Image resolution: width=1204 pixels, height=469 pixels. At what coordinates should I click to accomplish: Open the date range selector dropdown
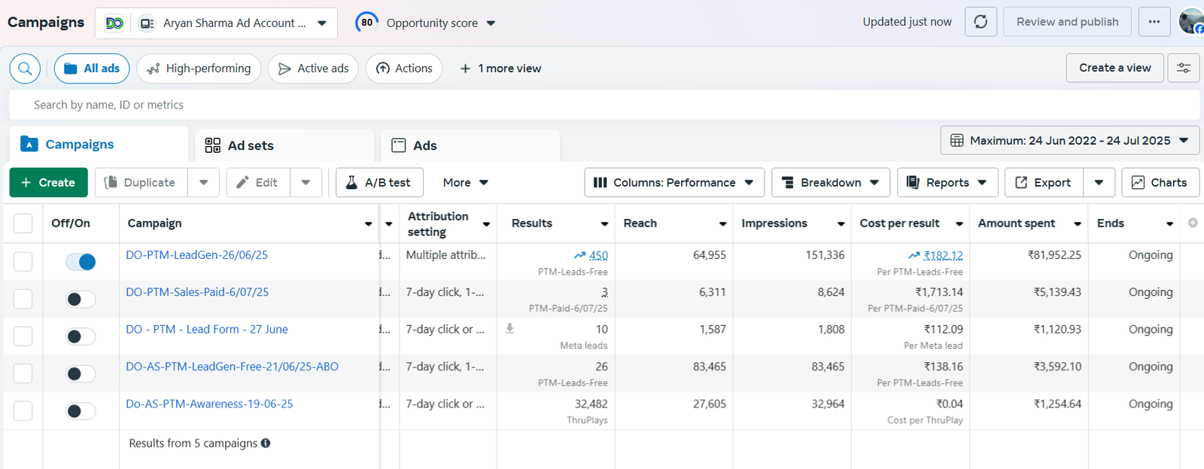(x=1069, y=141)
